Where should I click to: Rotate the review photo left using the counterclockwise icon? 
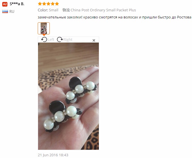44,39
